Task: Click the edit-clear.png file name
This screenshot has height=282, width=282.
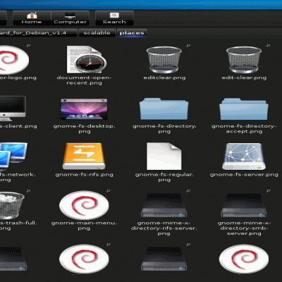Action: point(244,78)
